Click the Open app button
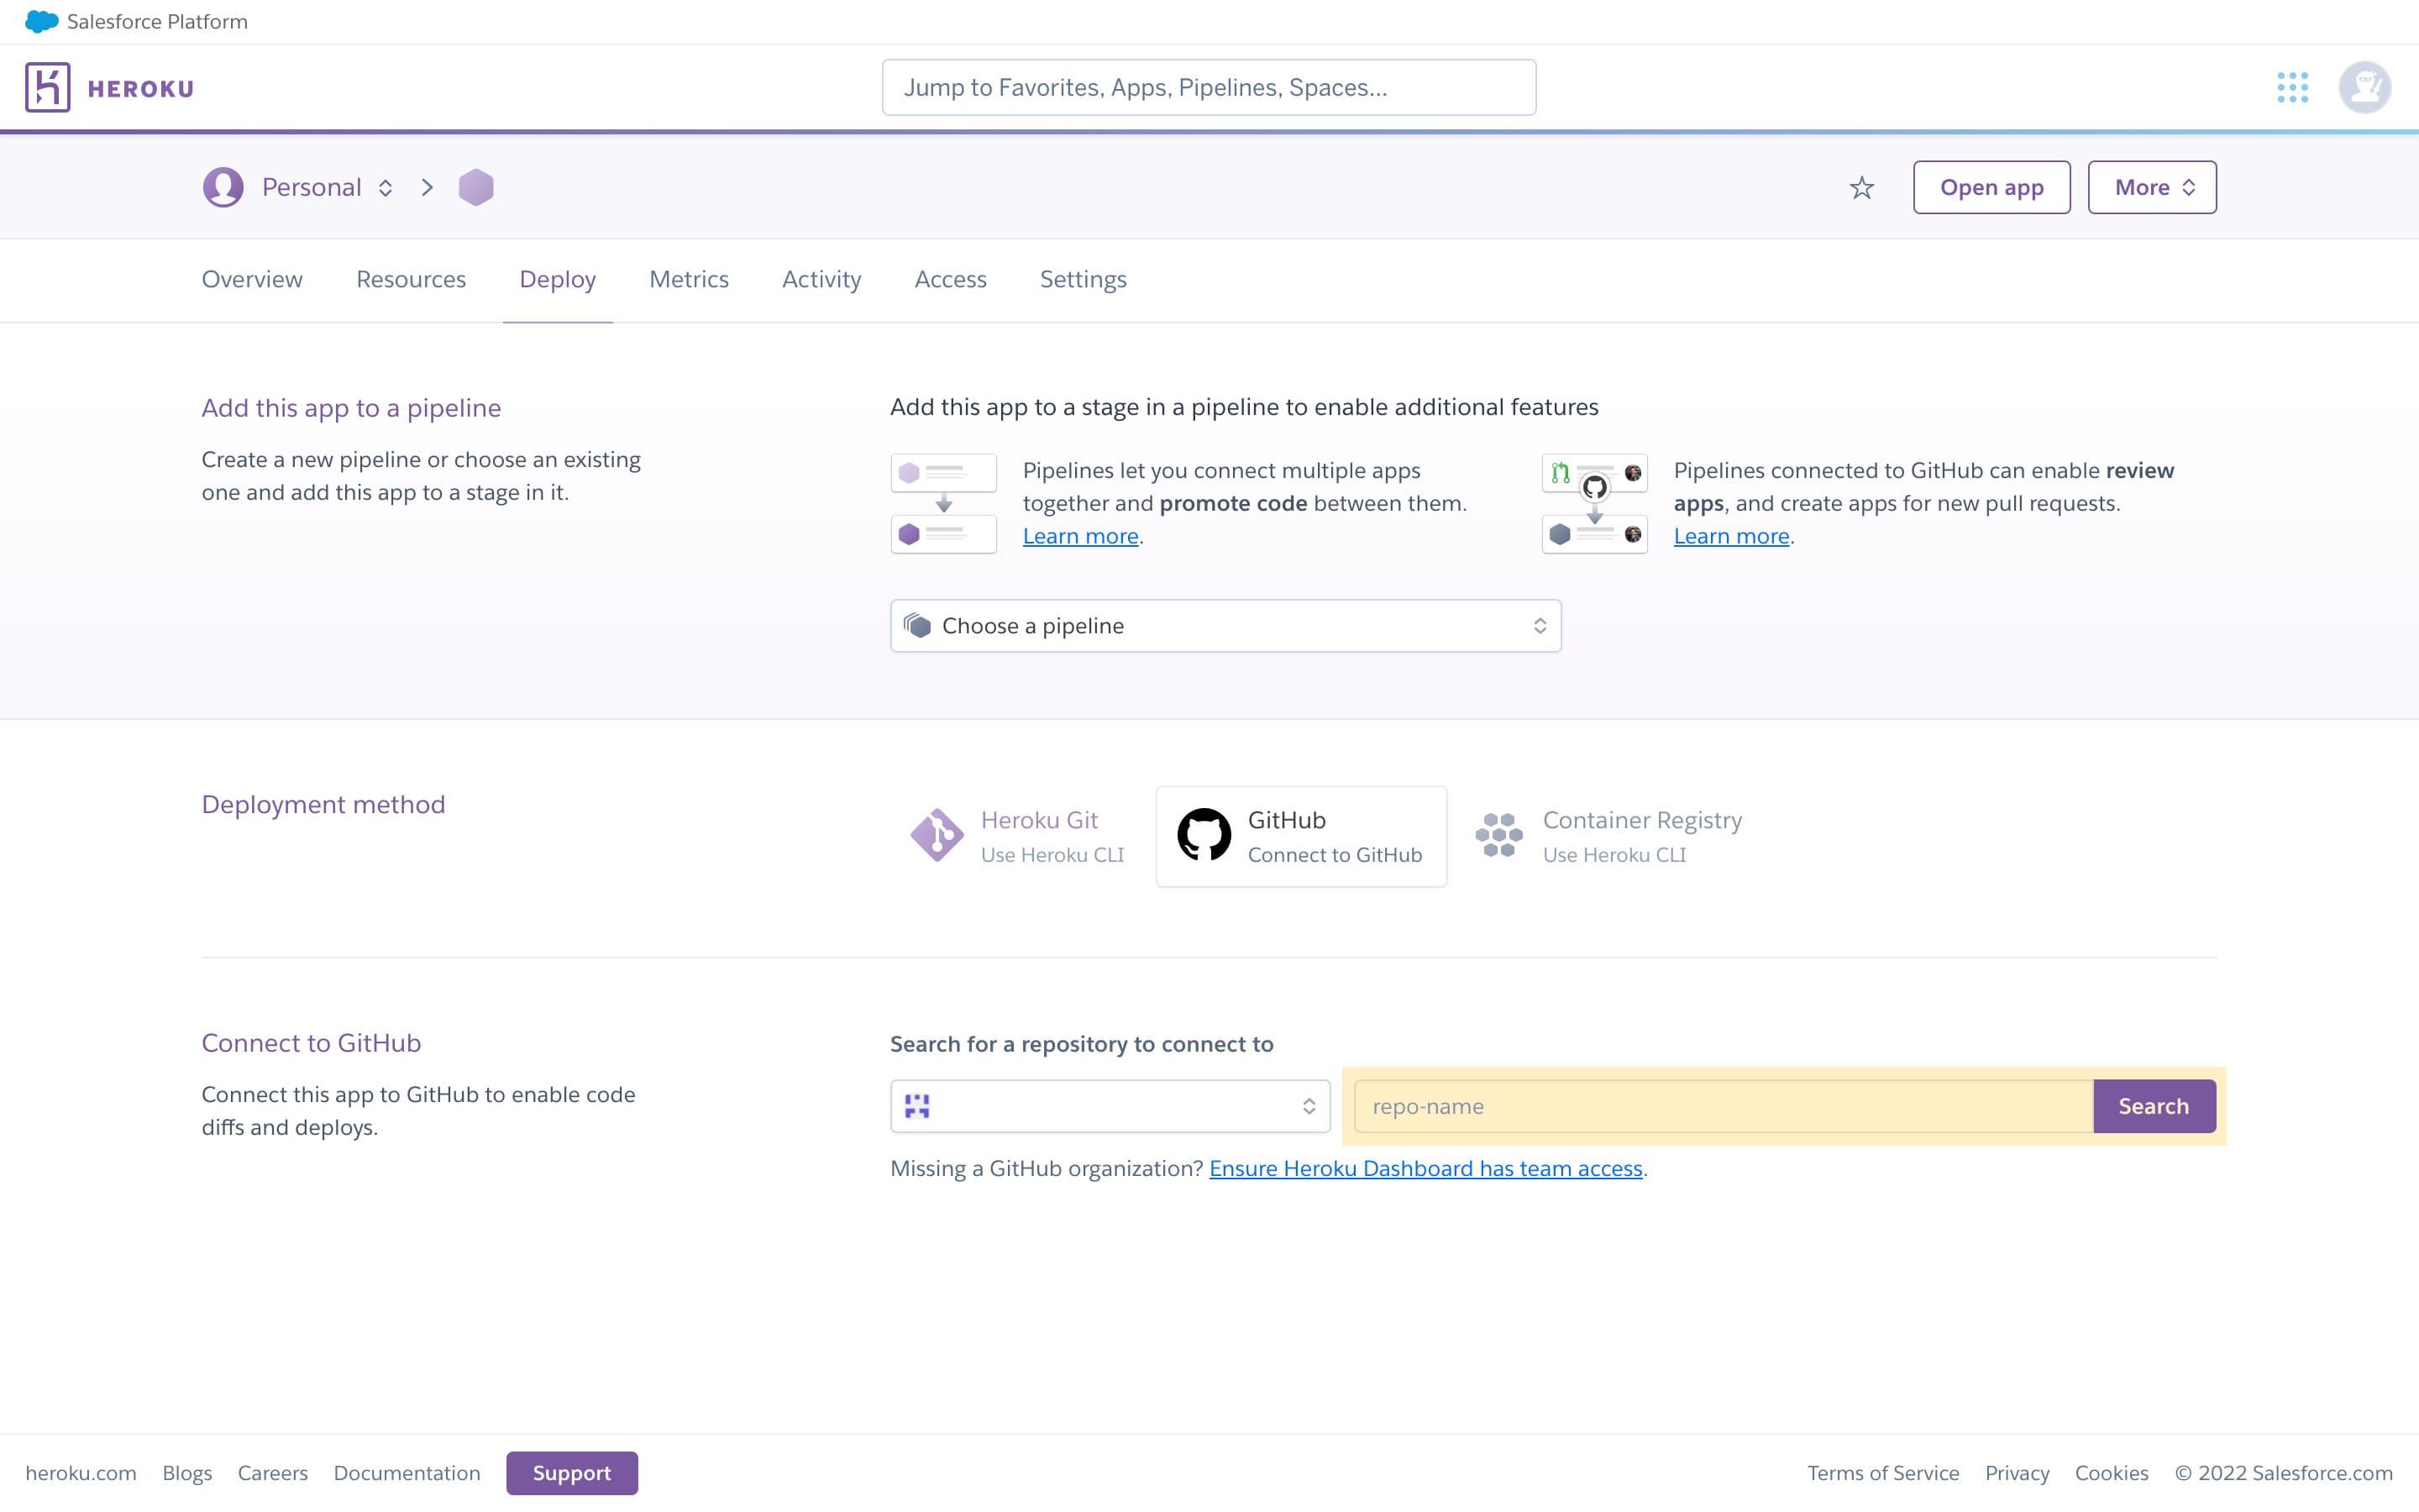The height and width of the screenshot is (1512, 2419). pos(1990,188)
